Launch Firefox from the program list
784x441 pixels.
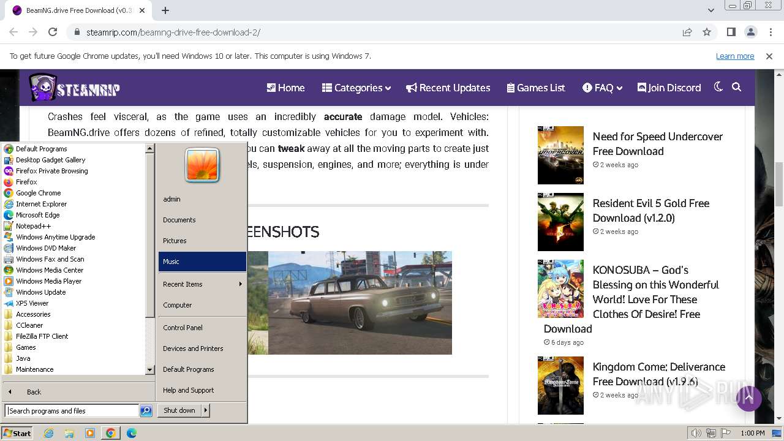(26, 182)
